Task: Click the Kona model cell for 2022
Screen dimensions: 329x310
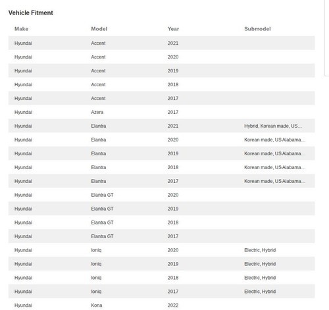Action: point(97,305)
